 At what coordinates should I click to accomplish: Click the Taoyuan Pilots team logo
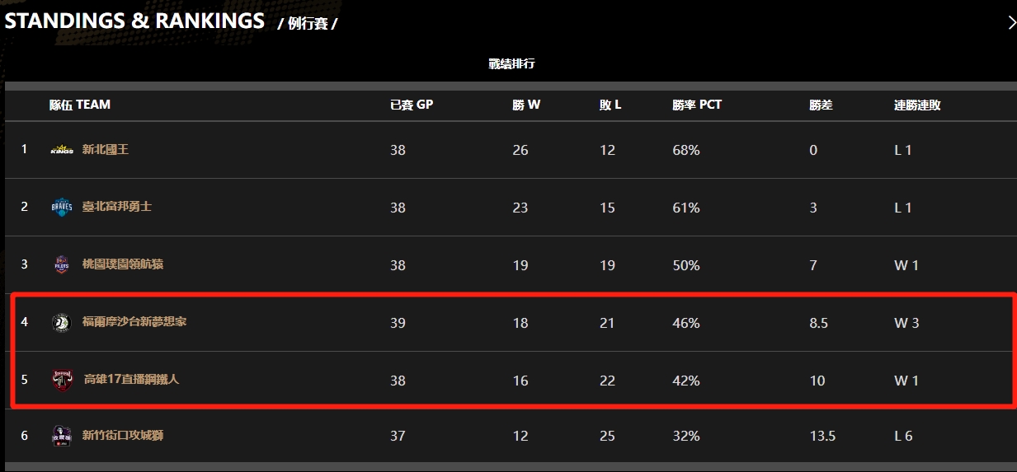tap(62, 264)
